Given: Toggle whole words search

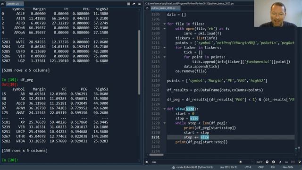Looking at the screenshot, I should (x=293, y=162).
